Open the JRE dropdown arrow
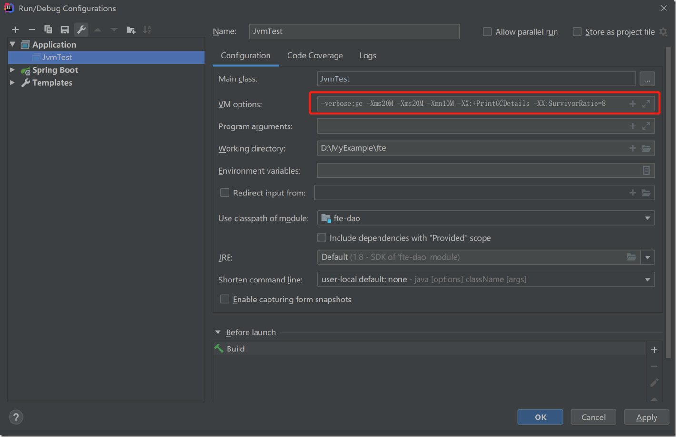 (x=647, y=257)
